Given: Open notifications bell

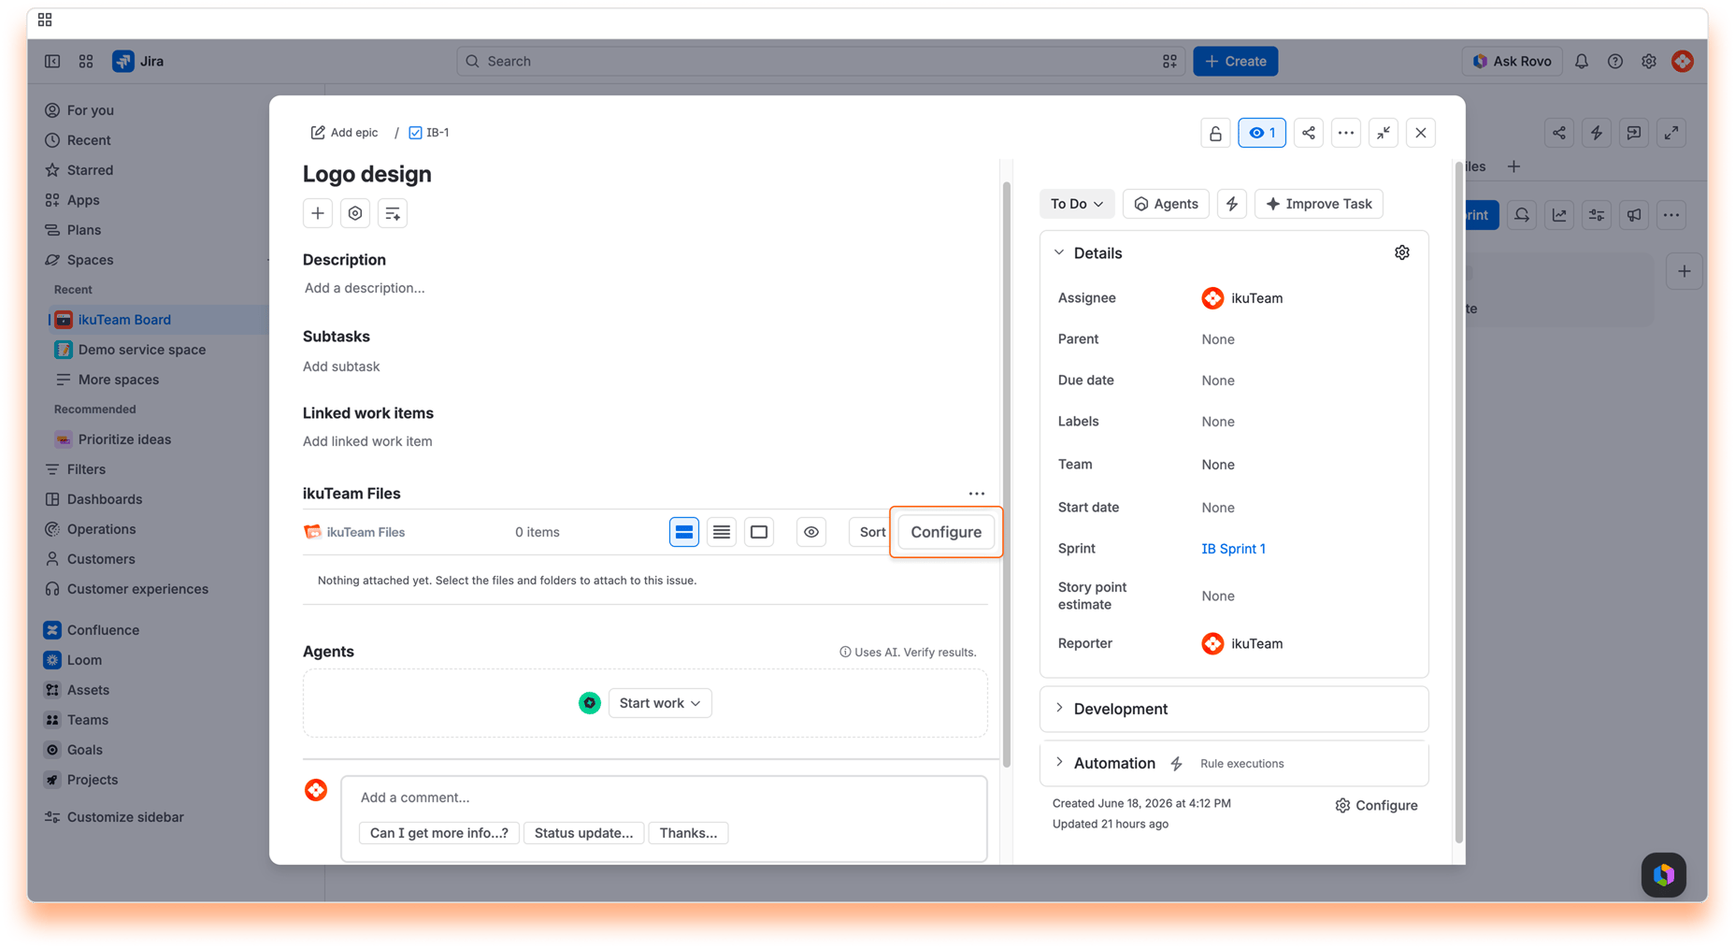Looking at the screenshot, I should pos(1582,61).
